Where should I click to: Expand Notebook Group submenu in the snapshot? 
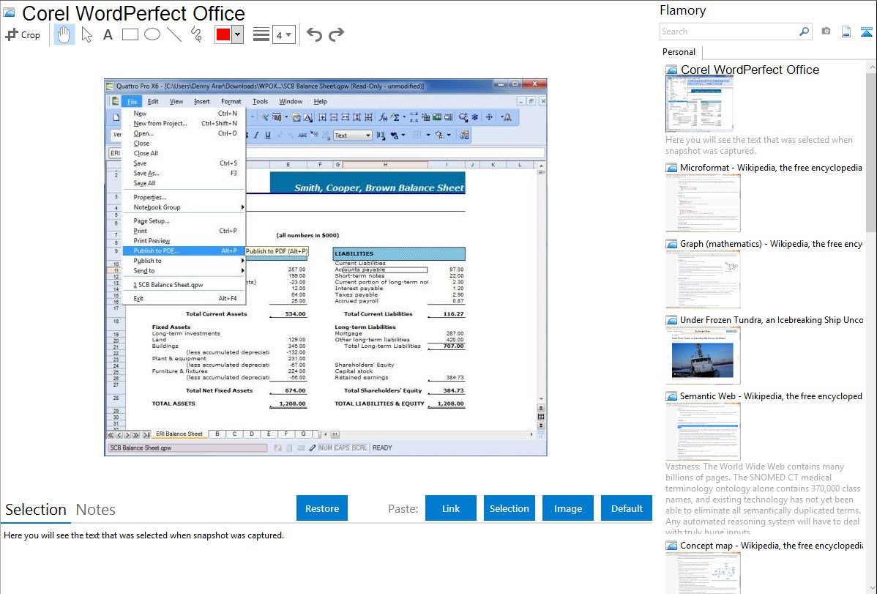184,207
